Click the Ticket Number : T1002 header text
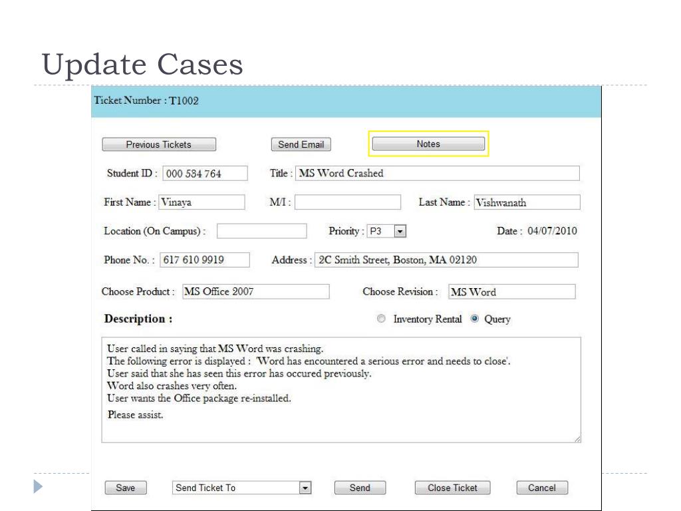The height and width of the screenshot is (511, 681). coord(146,100)
